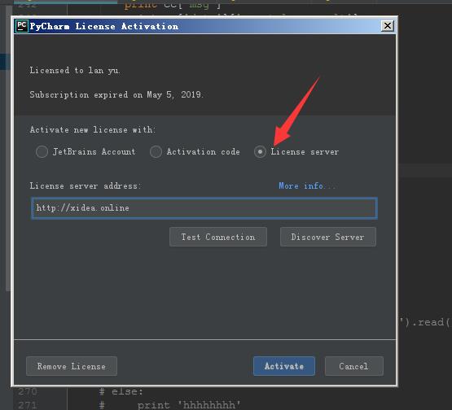The height and width of the screenshot is (410, 452).
Task: Click the Remove License button
Action: (72, 366)
